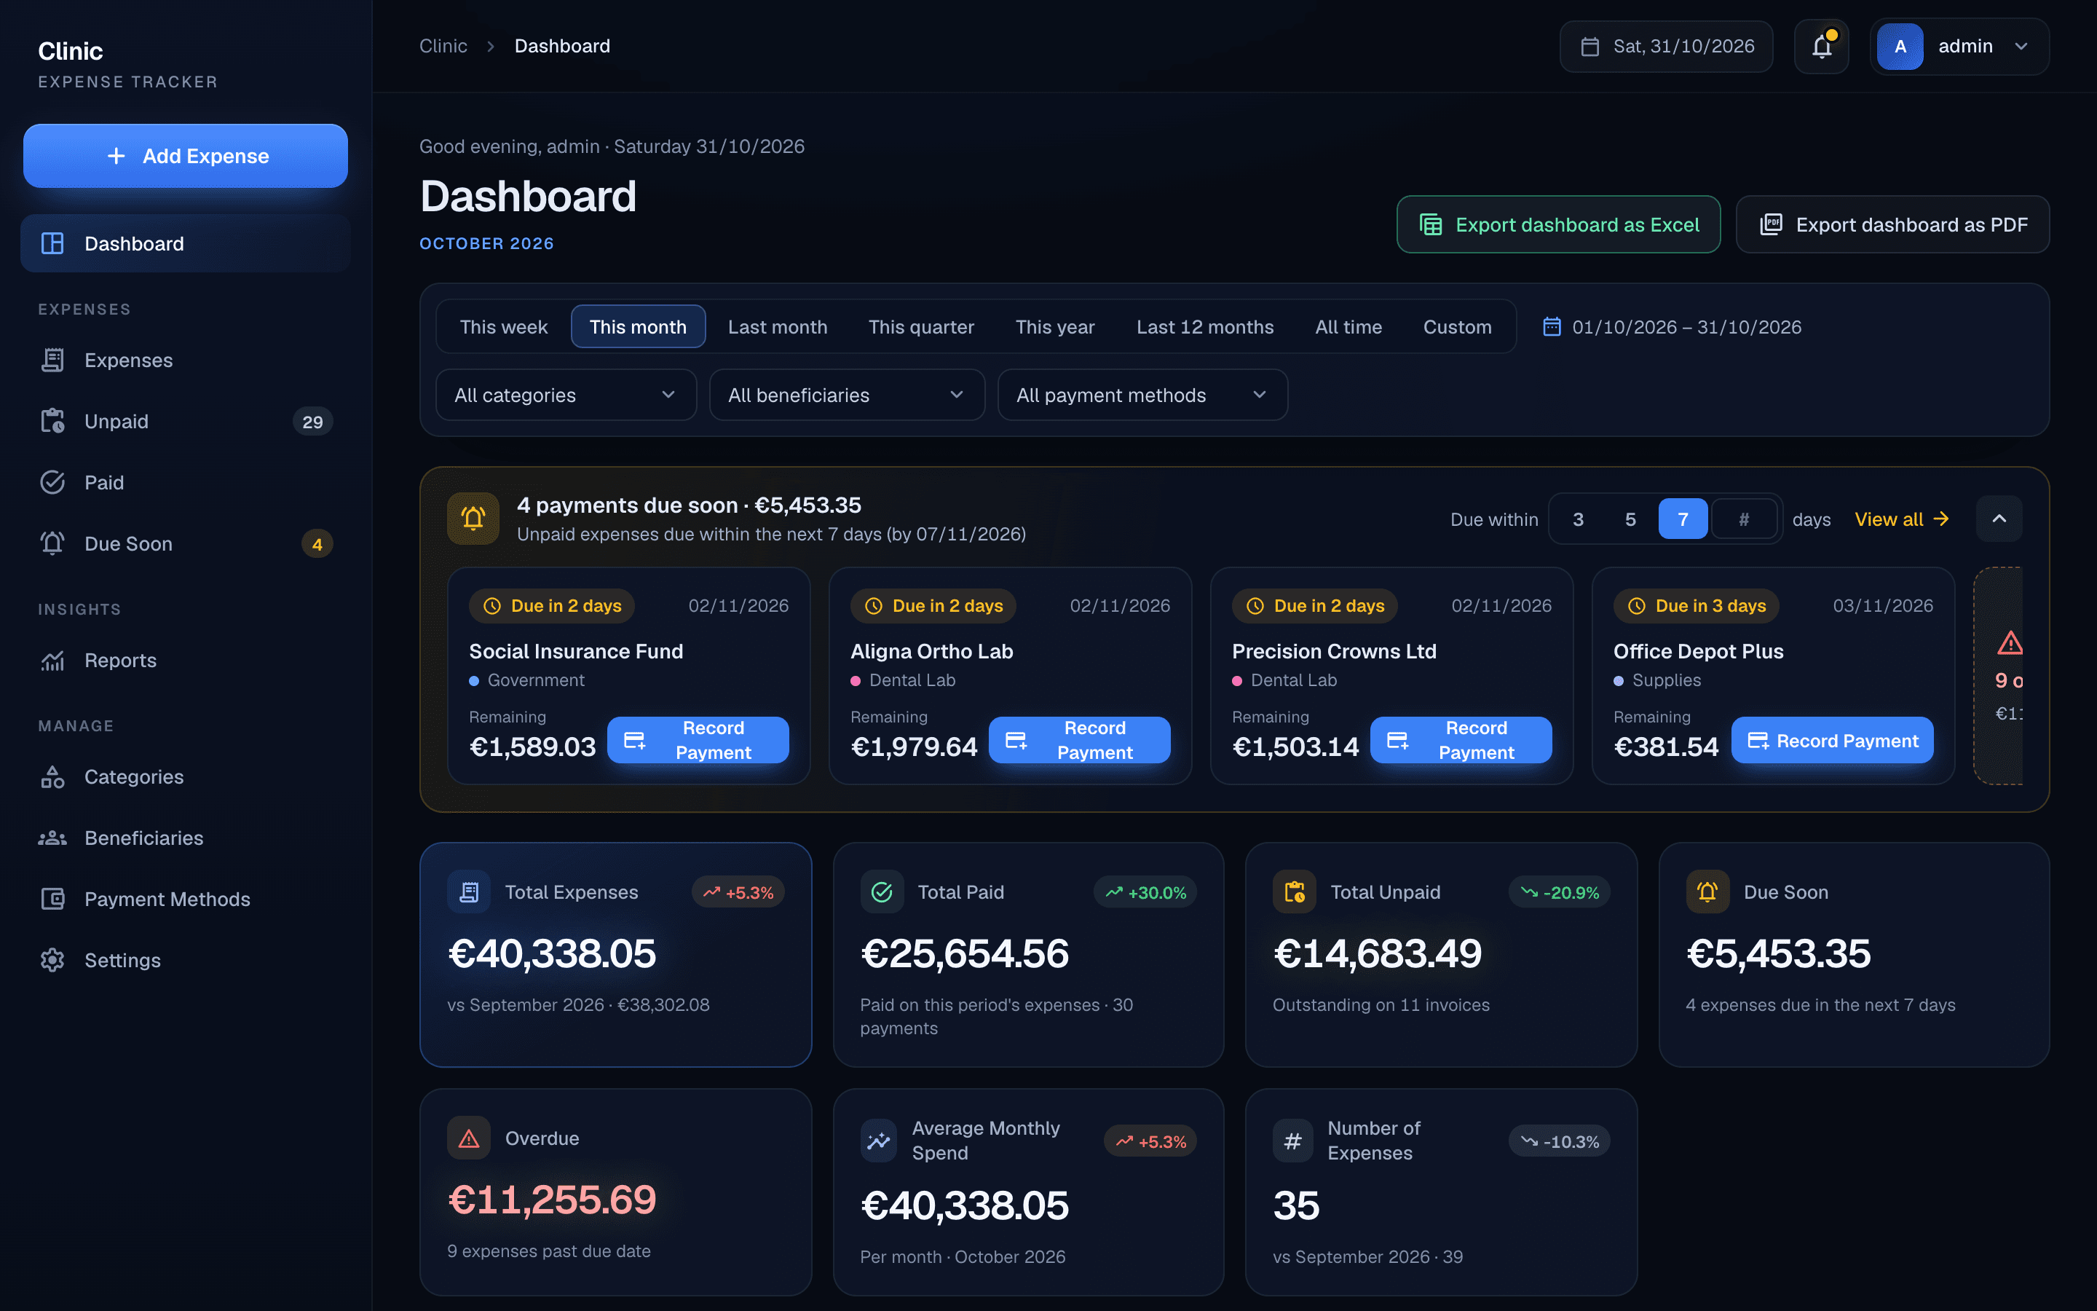Select the Custom period tab
Screen dimensions: 2097x1311
1457,327
